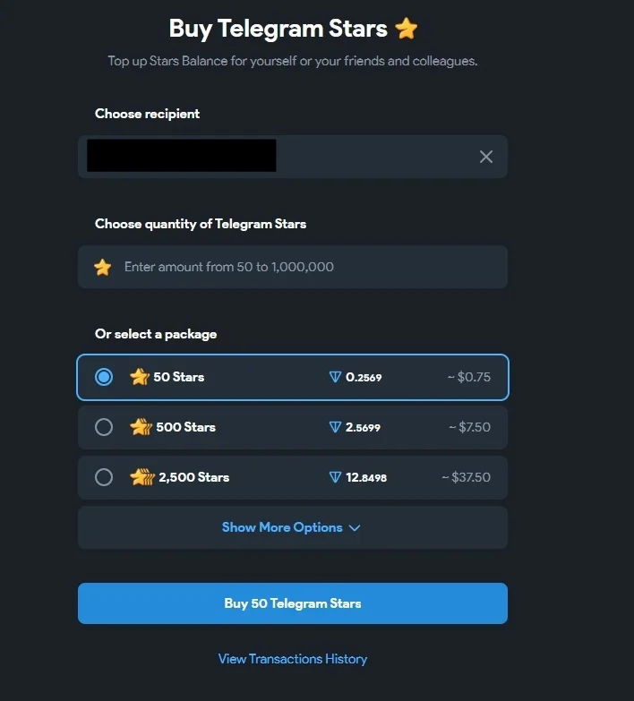Expand Show More Options

[x=282, y=527]
